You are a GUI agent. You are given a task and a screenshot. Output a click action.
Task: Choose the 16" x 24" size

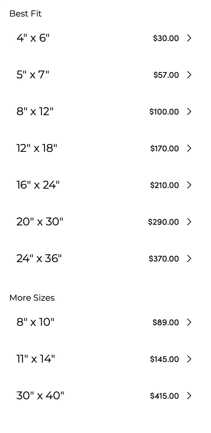click(38, 185)
